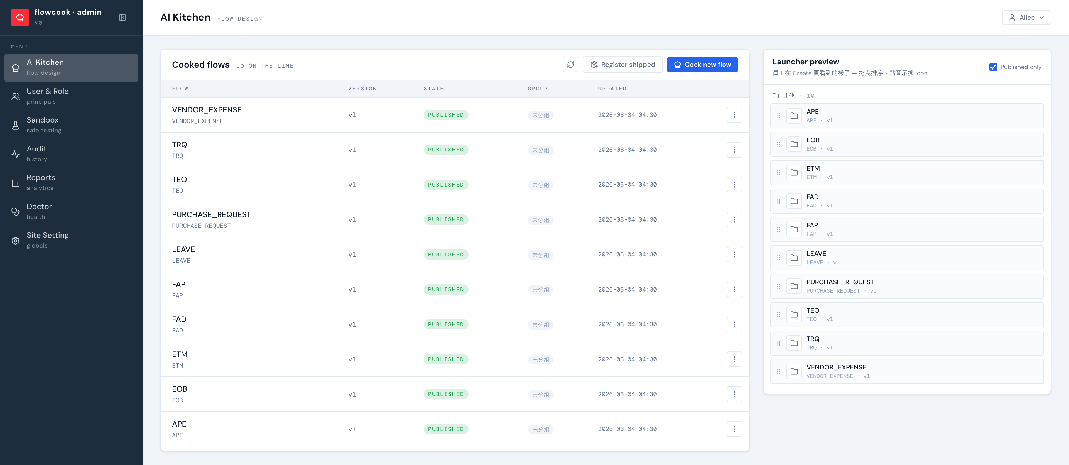This screenshot has width=1069, height=465.
Task: Open Sandbox safe testing page
Action: pyautogui.click(x=71, y=125)
